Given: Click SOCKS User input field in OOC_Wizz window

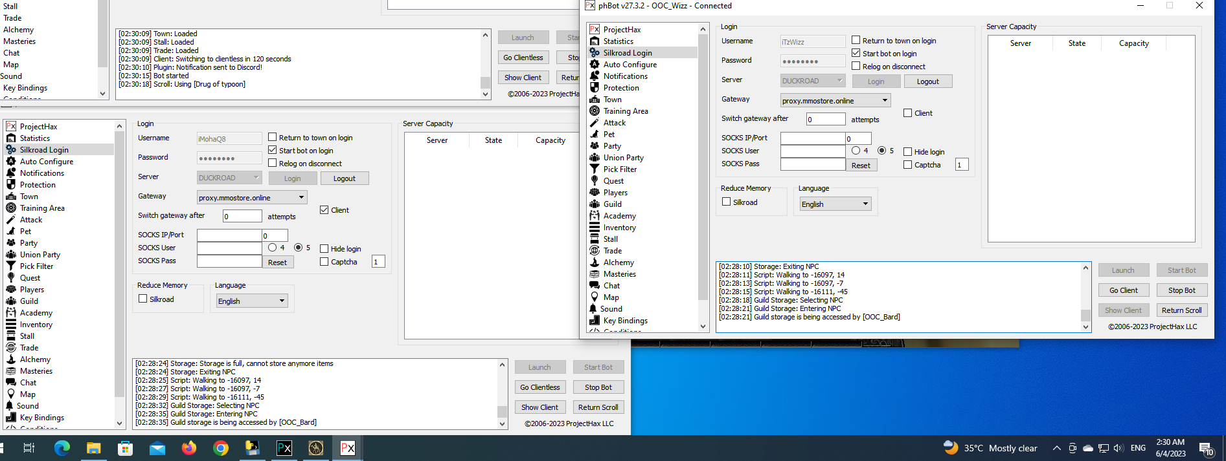Looking at the screenshot, I should click(812, 151).
